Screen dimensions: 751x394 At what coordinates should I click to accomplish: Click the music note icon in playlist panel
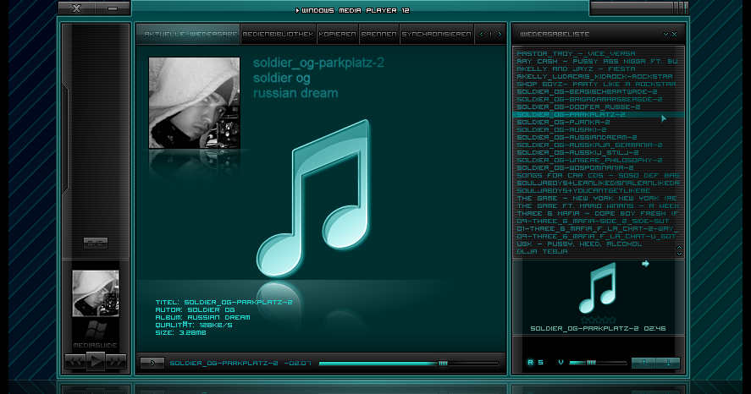click(x=597, y=287)
